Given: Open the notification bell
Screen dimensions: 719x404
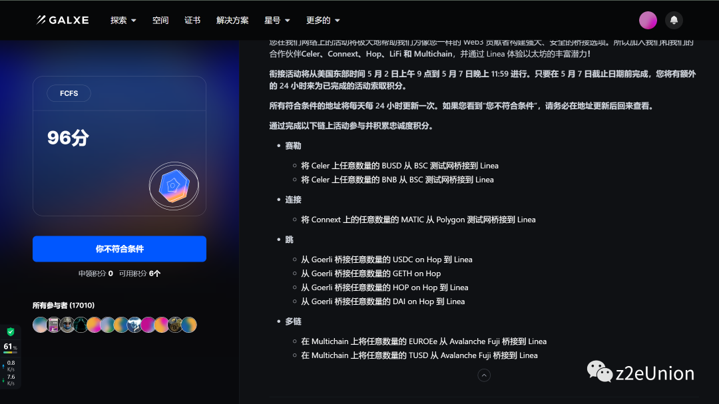Looking at the screenshot, I should click(x=674, y=20).
